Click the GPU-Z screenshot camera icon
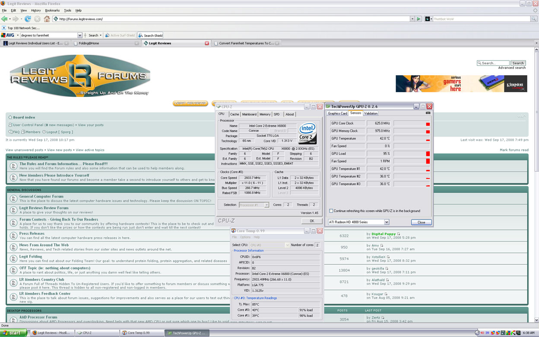Viewport: 539px width, 337px height. tap(428, 113)
